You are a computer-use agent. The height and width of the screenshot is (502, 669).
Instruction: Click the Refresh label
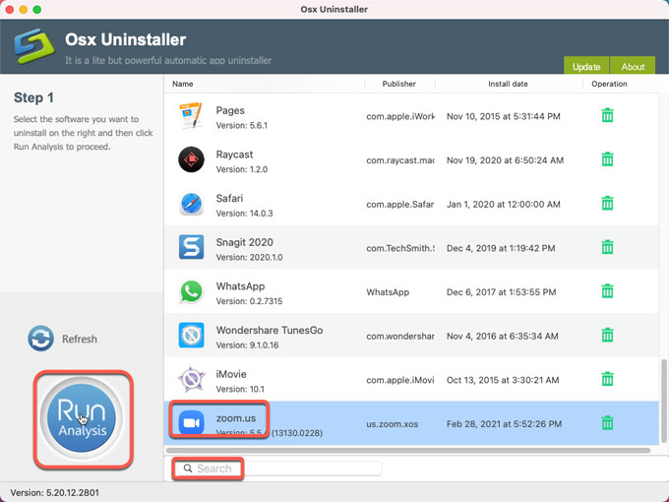(80, 339)
